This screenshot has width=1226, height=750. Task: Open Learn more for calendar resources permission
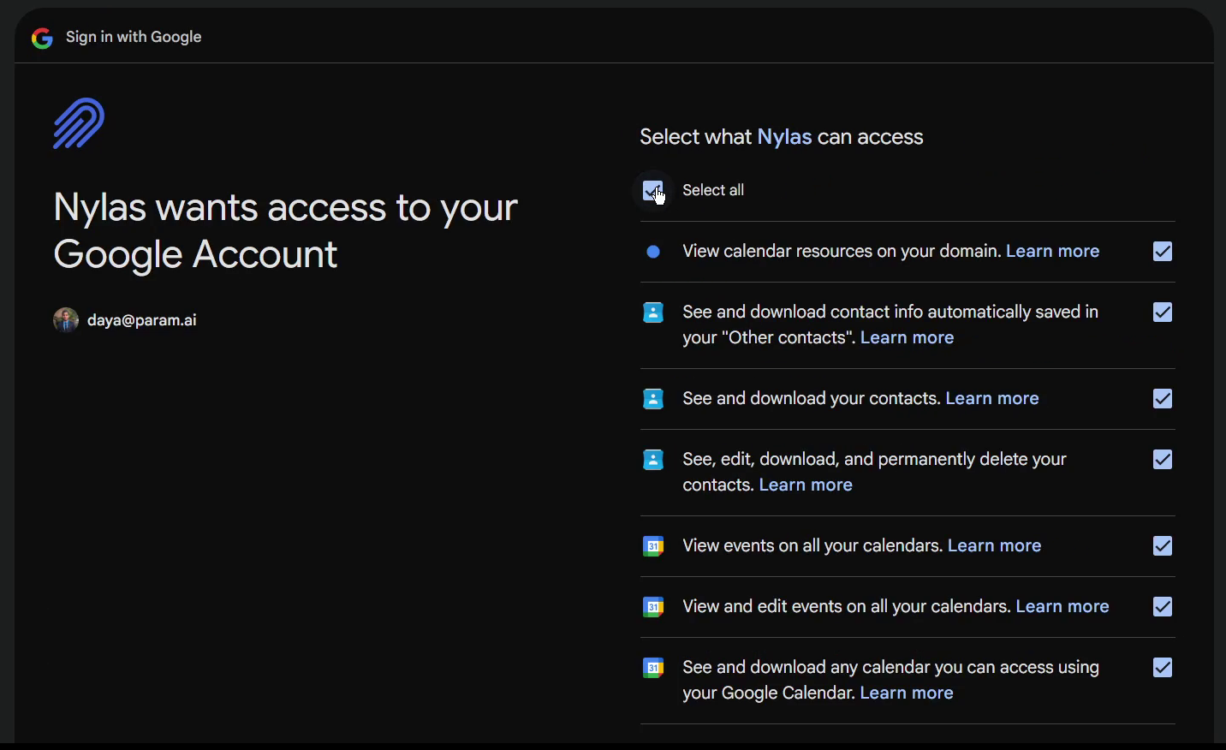tap(1053, 252)
